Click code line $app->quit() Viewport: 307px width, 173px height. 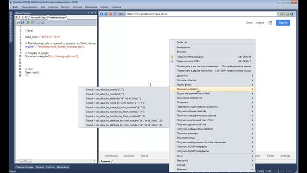[32, 73]
